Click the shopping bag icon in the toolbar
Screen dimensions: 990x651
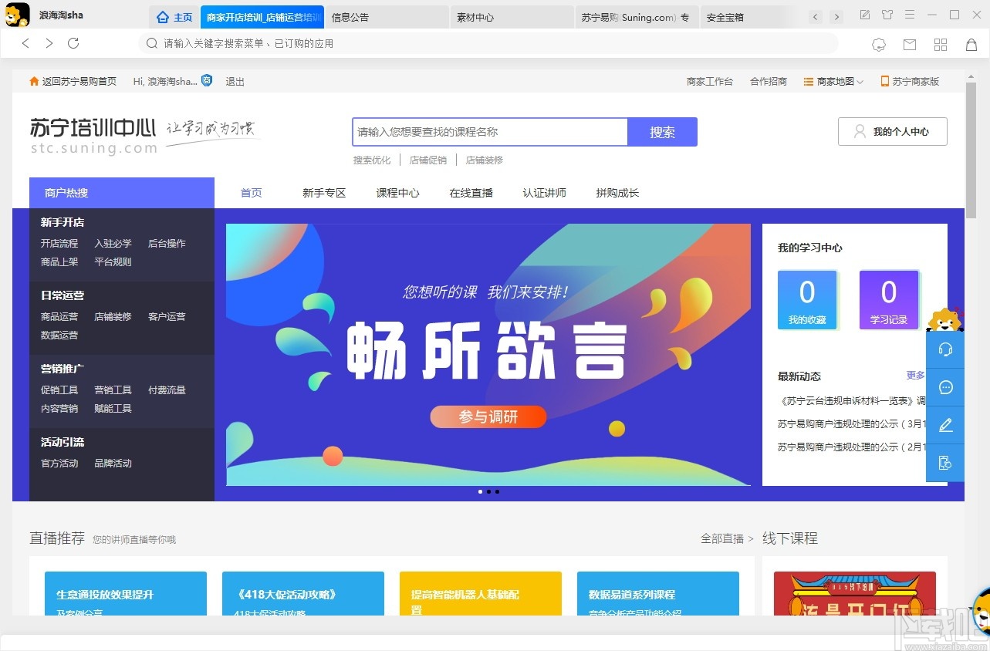click(x=971, y=44)
